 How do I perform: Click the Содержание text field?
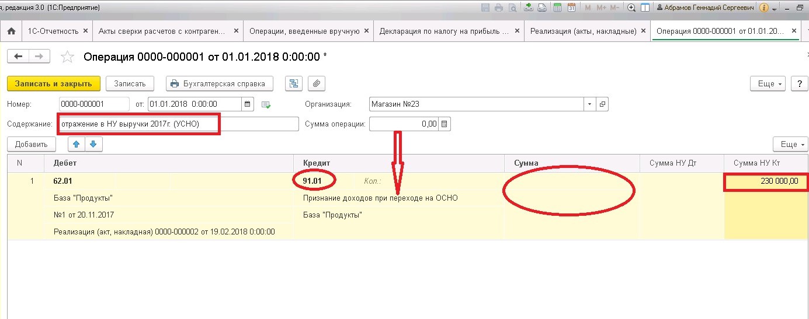tap(178, 124)
